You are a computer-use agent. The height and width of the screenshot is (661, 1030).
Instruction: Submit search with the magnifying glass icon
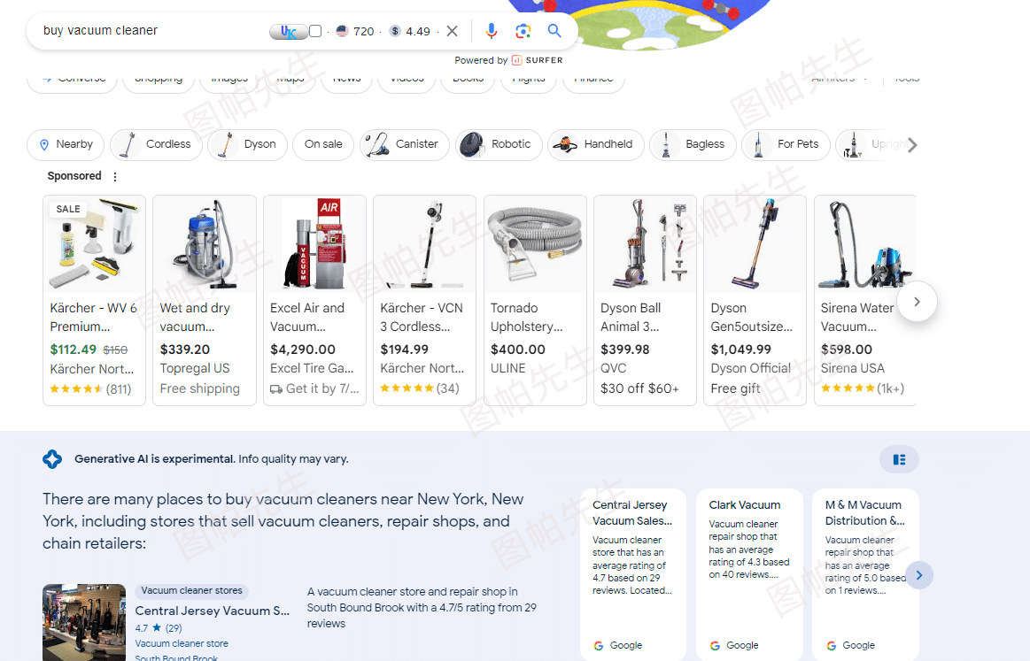(554, 31)
